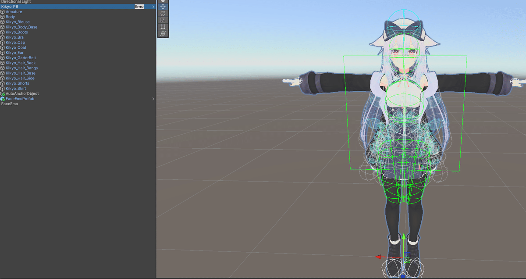Select the Move tool in scene toolbar
526x279 pixels.
click(x=163, y=7)
